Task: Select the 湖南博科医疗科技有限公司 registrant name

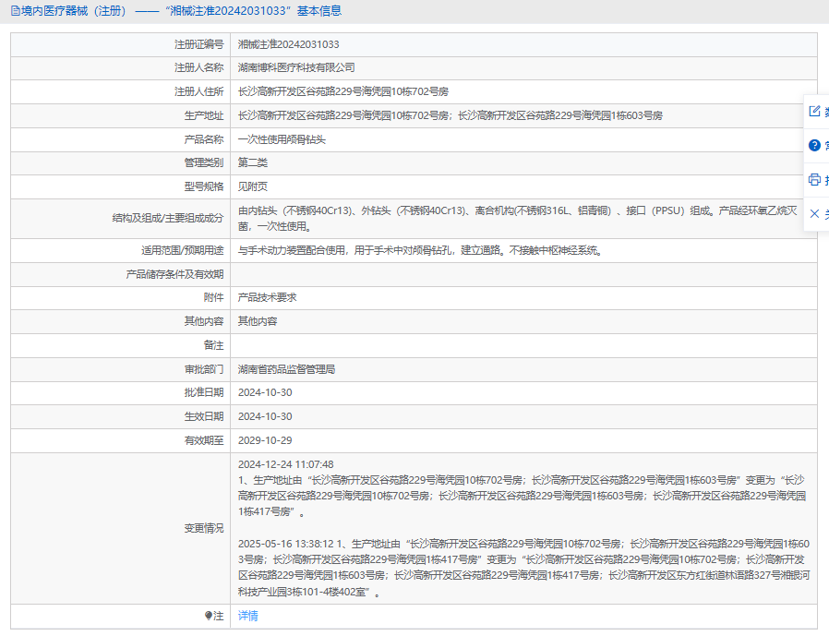Action: coord(296,67)
